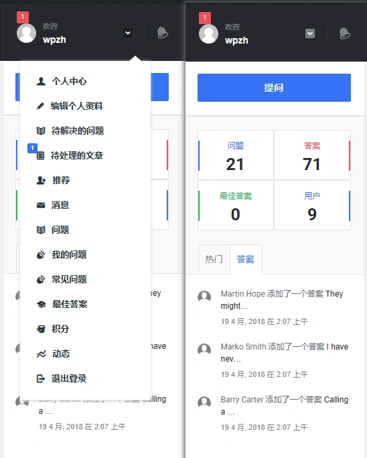
Task: Click the timestamp under Marko Smith's answer in the right panel
Action: click(264, 374)
